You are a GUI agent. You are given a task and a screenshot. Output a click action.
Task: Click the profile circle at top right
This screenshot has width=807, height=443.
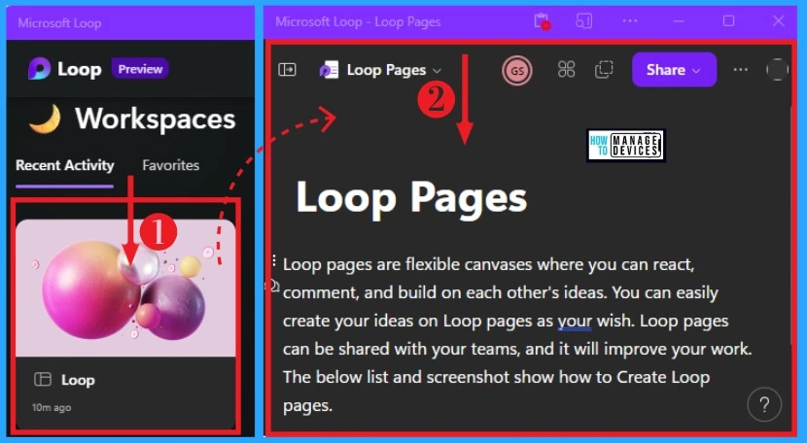pyautogui.click(x=777, y=69)
